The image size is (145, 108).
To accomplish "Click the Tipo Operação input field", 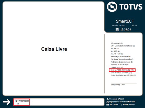I will point(59,102).
